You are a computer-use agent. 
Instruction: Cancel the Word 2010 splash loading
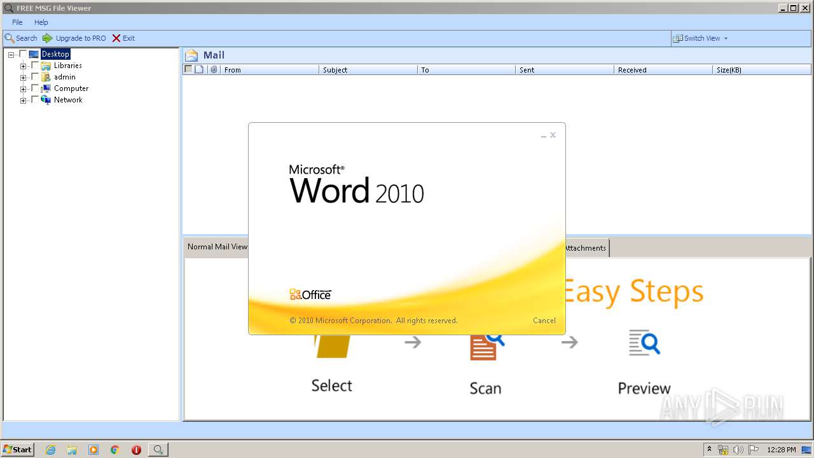(544, 321)
